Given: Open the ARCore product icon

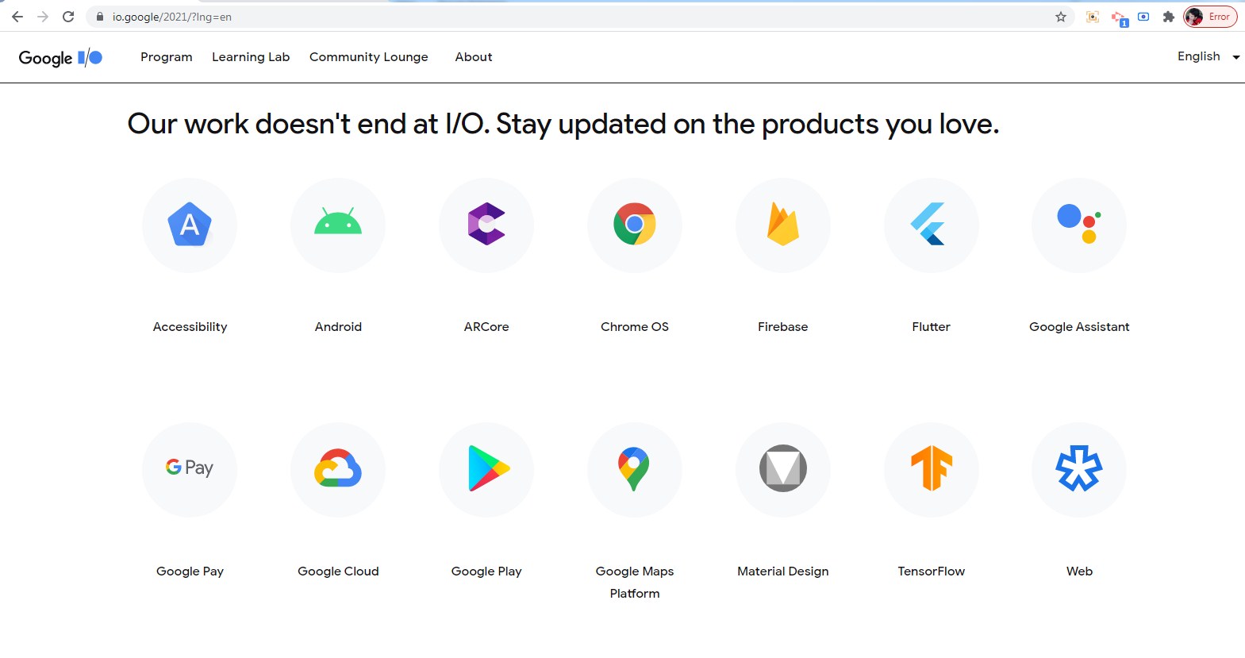Looking at the screenshot, I should 486,225.
